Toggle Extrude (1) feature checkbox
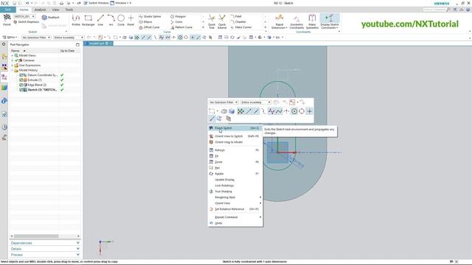472x265 pixels. pyautogui.click(x=21, y=80)
